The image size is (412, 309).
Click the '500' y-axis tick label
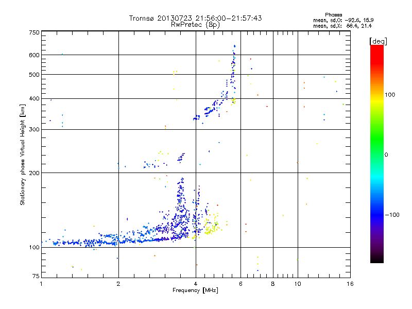[x=34, y=75]
